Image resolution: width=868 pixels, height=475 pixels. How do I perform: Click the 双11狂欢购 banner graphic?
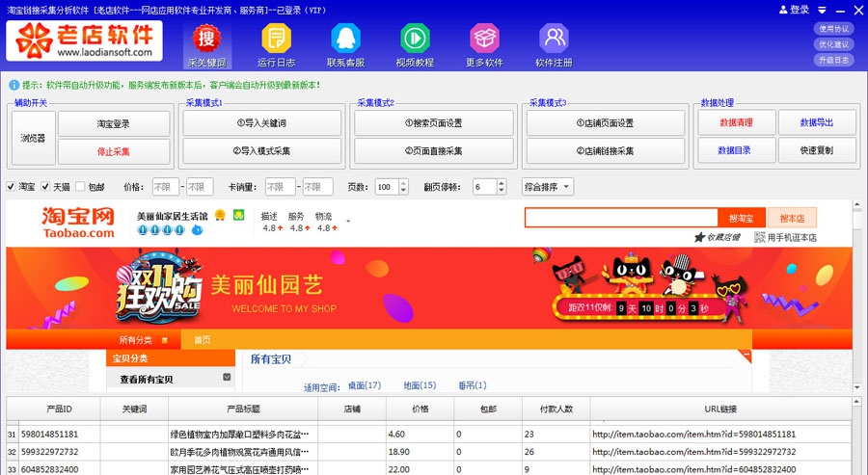[x=159, y=287]
